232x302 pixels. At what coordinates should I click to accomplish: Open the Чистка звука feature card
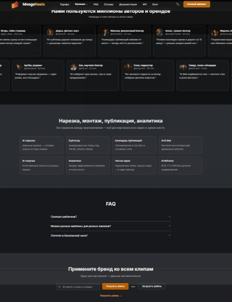tap(134, 165)
